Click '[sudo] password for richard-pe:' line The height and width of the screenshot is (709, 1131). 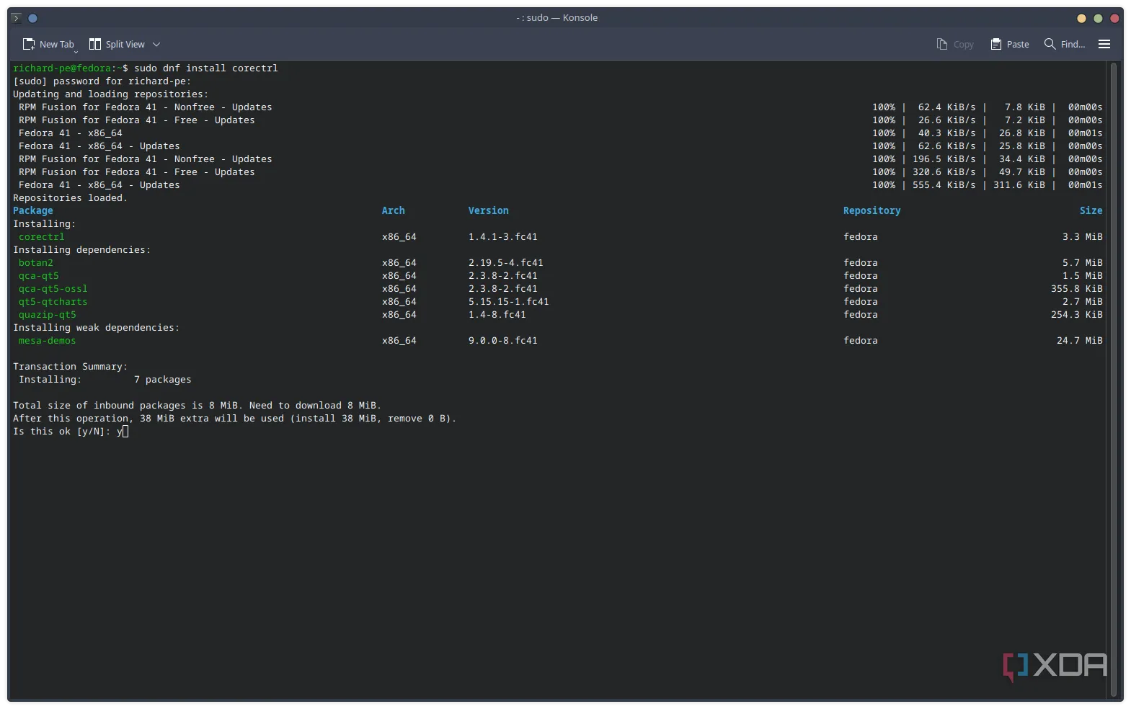point(102,81)
